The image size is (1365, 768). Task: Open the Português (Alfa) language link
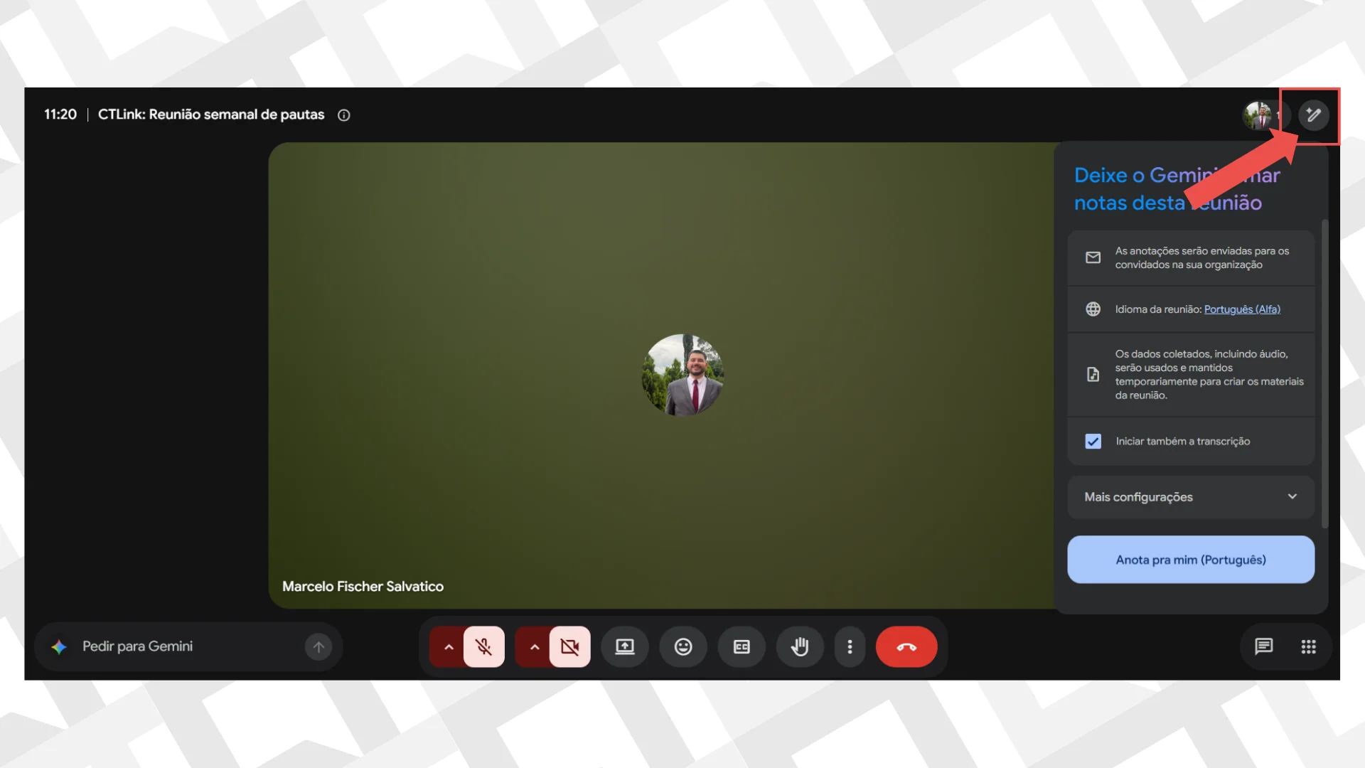pos(1242,309)
